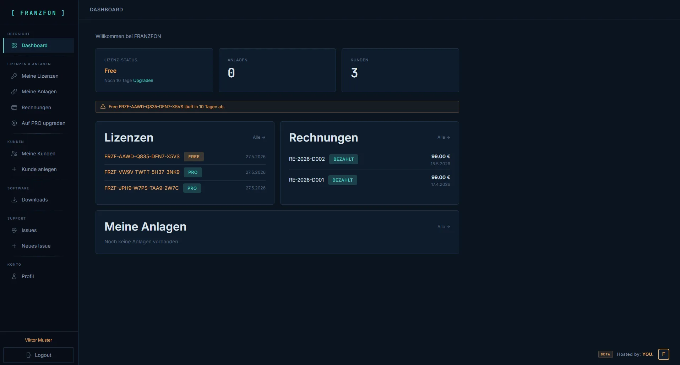Open Profil under Konto
This screenshot has height=365, width=680.
39,276
